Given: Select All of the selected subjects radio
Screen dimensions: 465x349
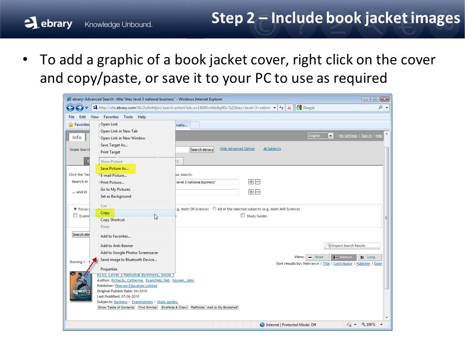Looking at the screenshot, I should 215,208.
